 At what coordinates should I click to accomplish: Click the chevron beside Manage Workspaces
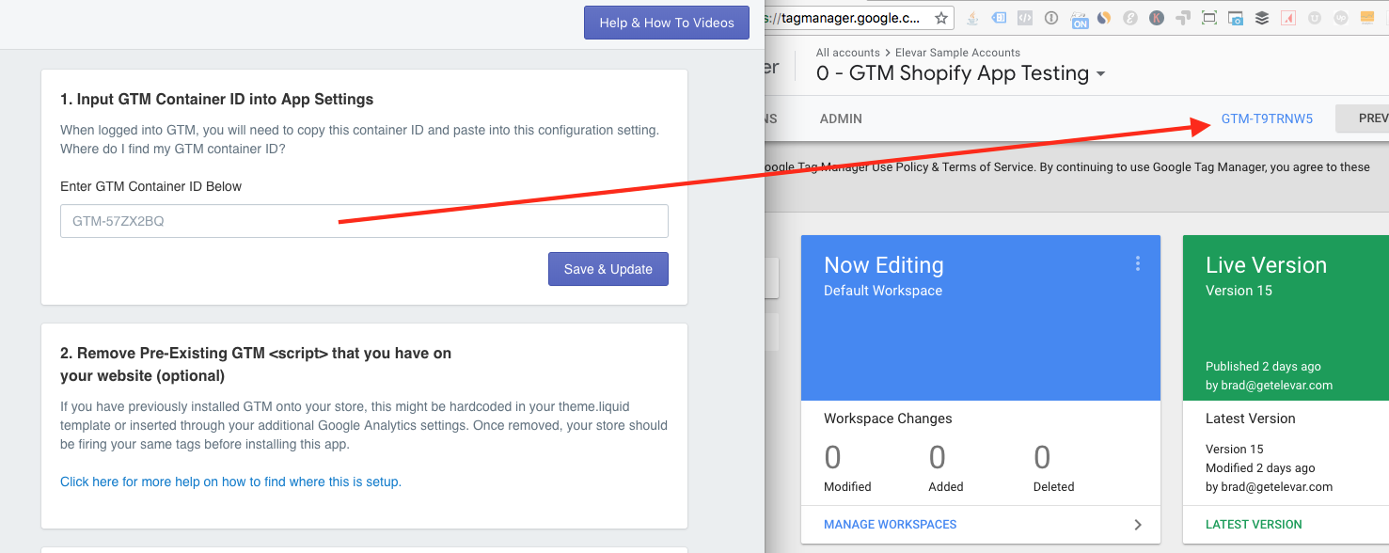(1138, 525)
